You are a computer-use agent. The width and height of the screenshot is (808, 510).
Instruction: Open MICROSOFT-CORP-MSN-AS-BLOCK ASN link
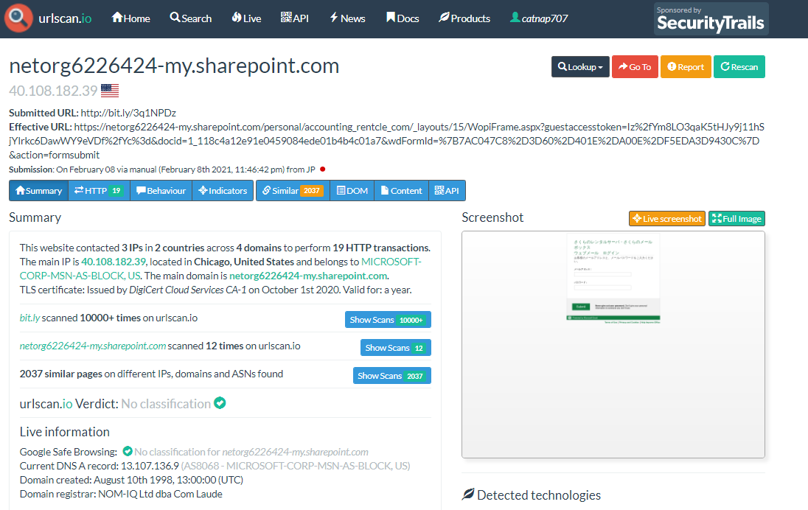[220, 268]
